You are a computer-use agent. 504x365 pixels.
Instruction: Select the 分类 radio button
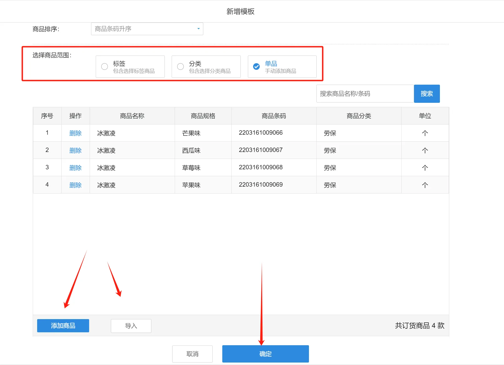tap(180, 67)
